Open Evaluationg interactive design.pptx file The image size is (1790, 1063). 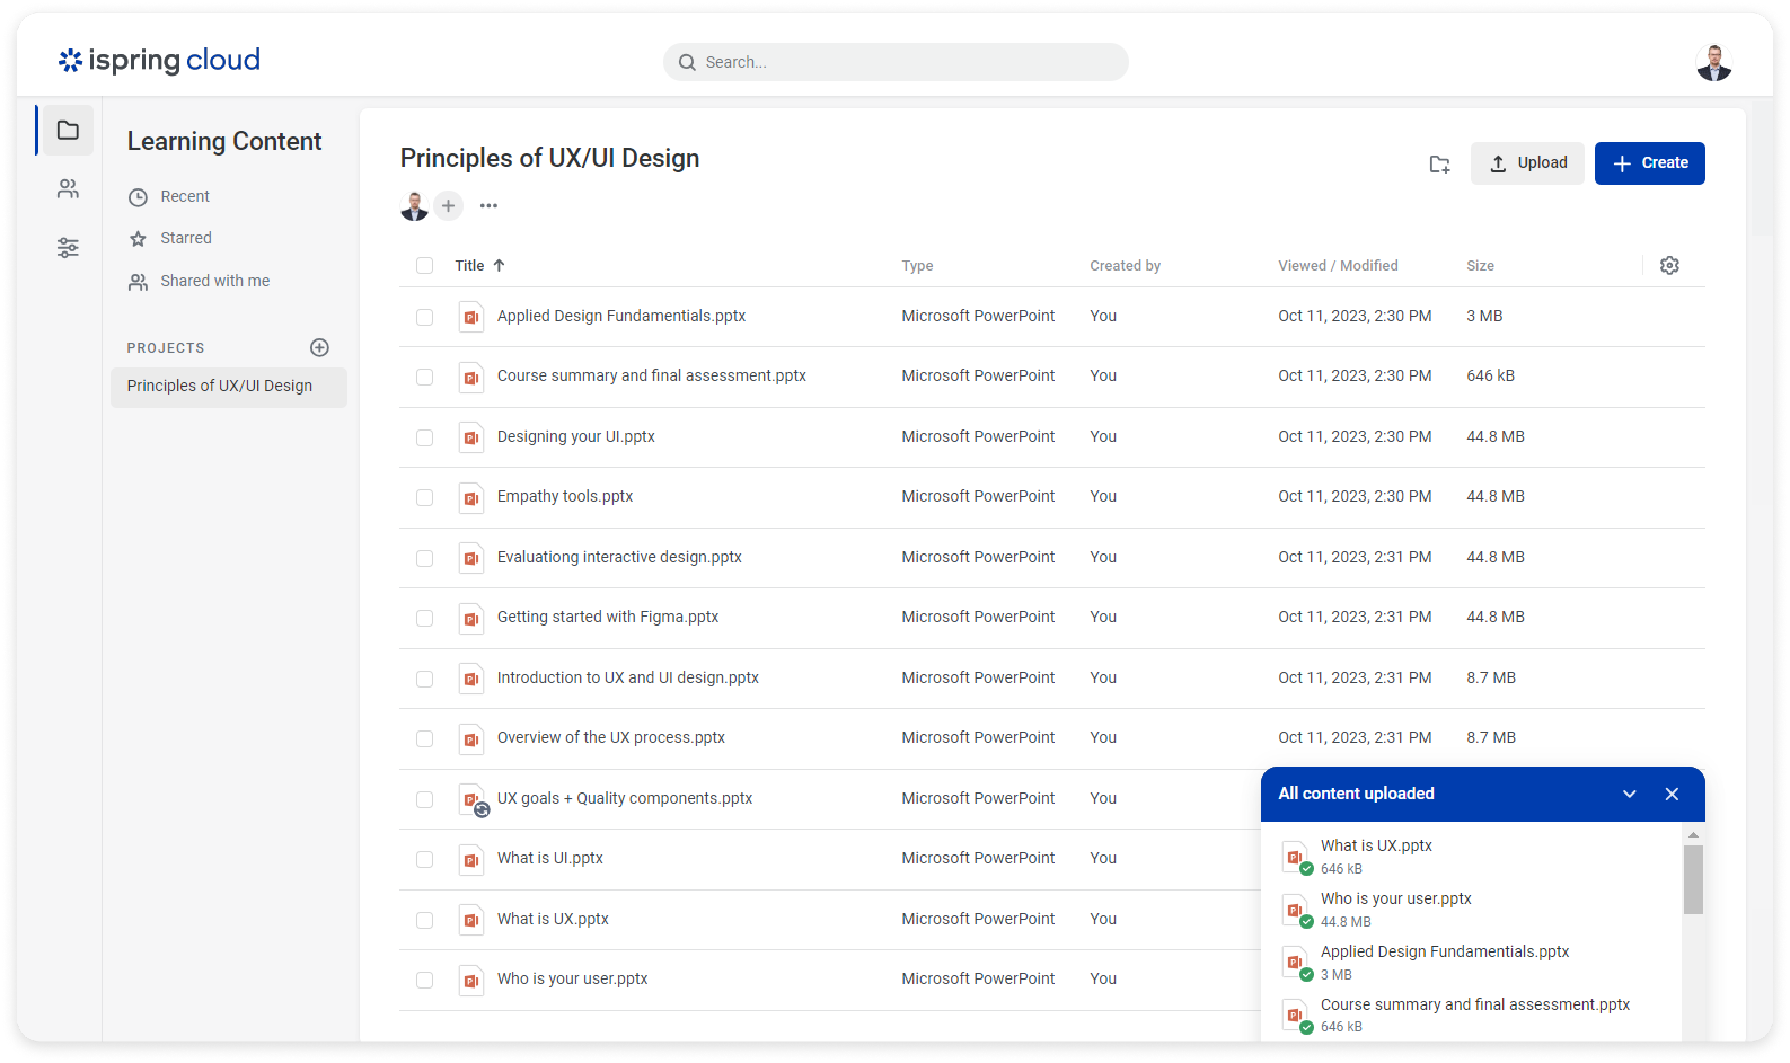(619, 556)
